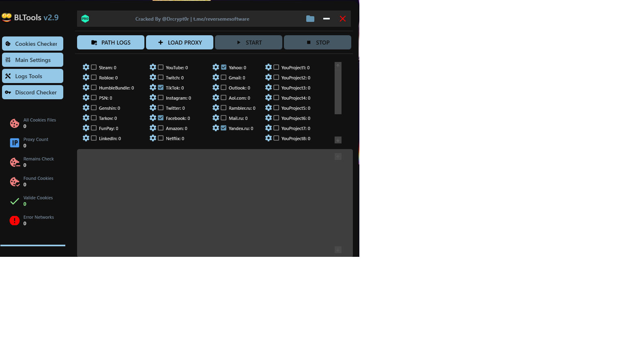Open settings gear for Facebook
The height and width of the screenshot is (350, 623).
(153, 118)
